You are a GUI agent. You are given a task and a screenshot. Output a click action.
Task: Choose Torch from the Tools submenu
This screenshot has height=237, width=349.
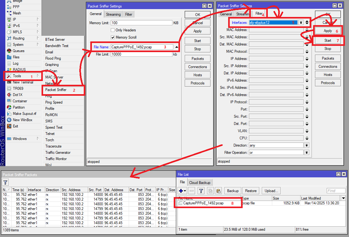[50, 140]
